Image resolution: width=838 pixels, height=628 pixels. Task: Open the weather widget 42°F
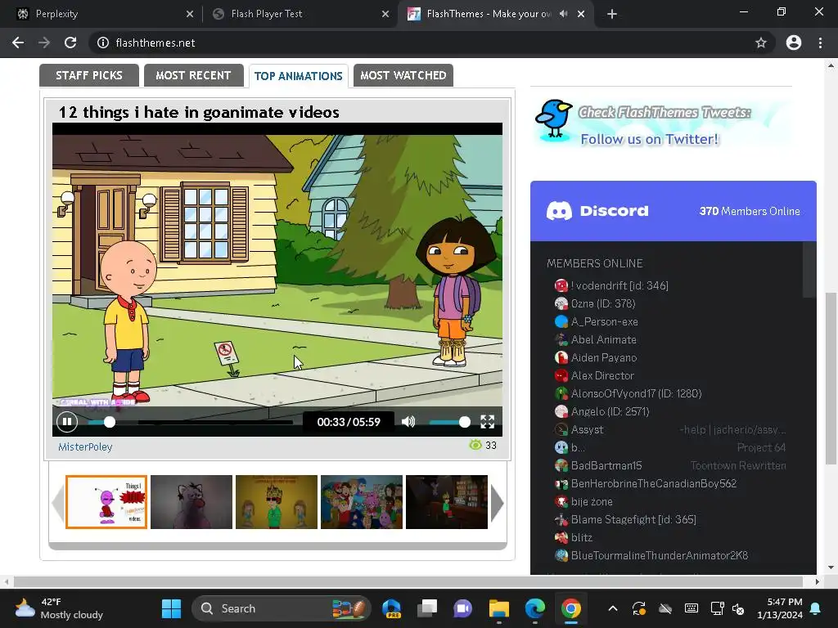59,608
